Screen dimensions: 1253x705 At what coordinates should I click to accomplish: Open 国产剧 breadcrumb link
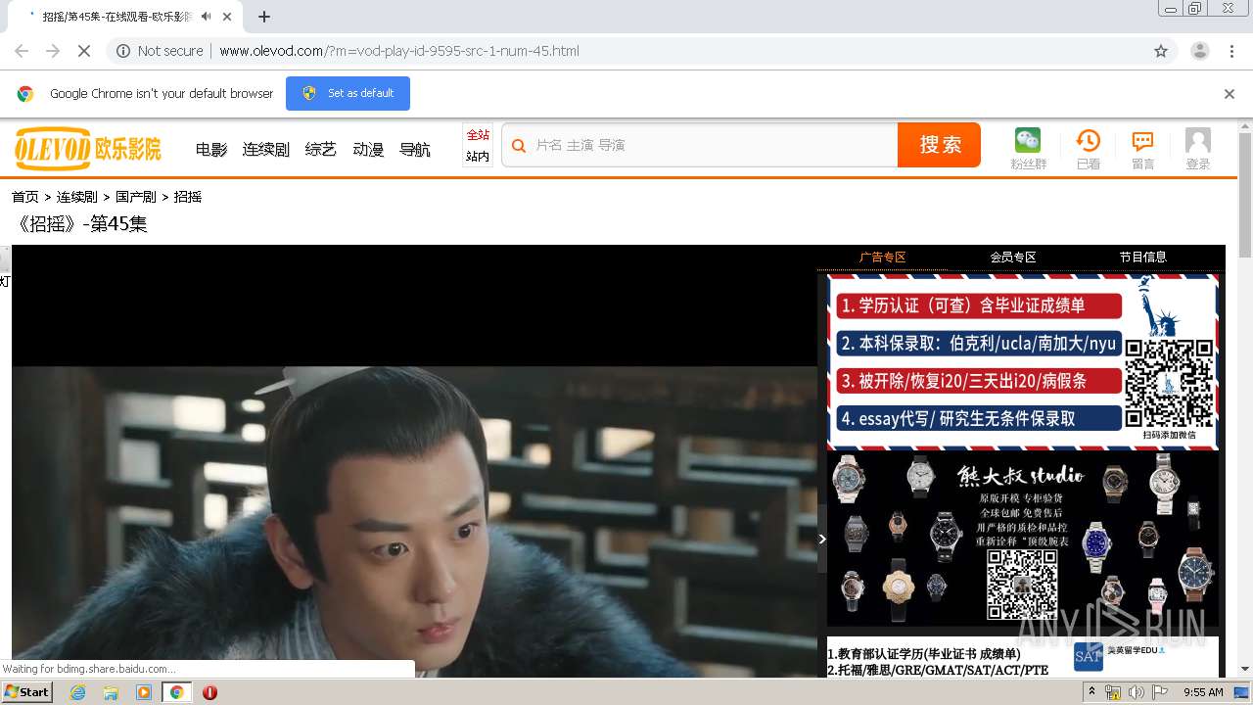point(136,197)
